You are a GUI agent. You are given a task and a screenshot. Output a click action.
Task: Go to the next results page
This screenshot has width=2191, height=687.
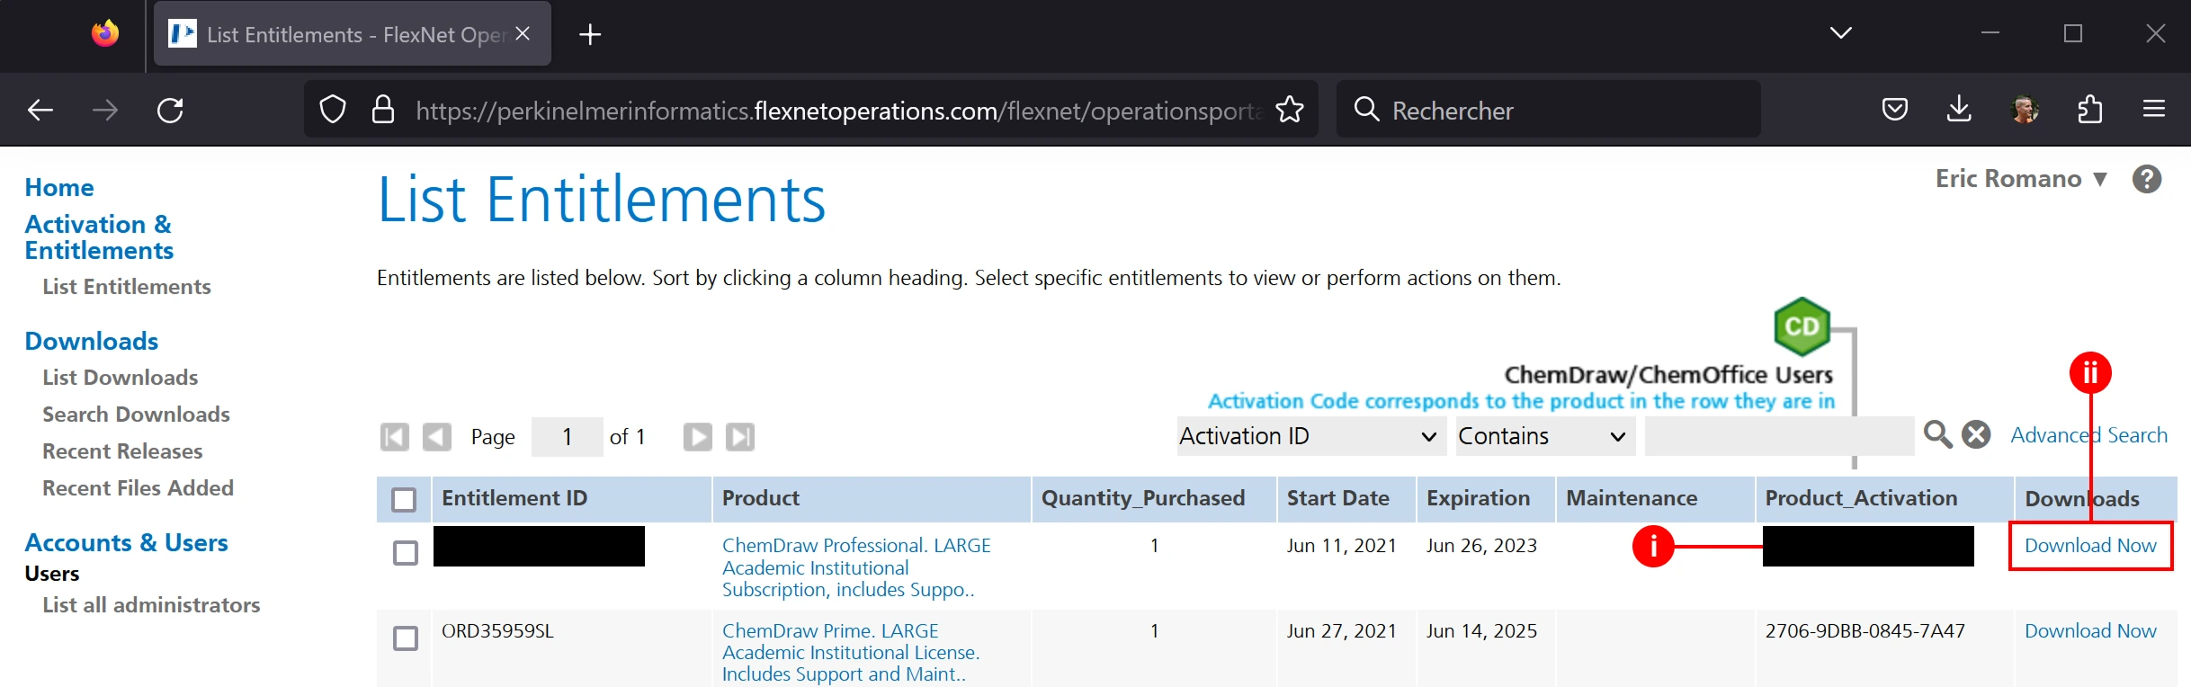click(x=698, y=437)
